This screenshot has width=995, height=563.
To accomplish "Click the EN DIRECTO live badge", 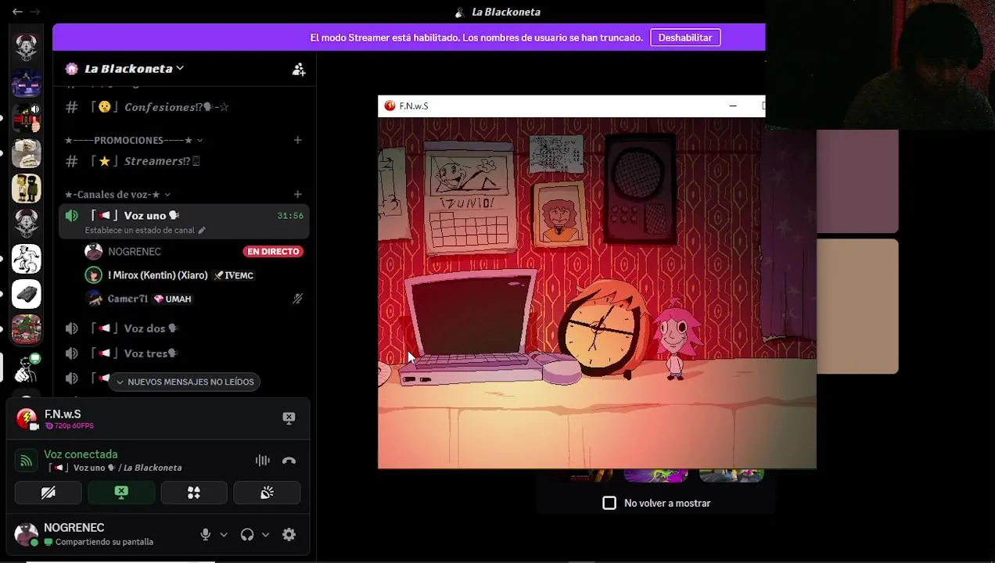I will (x=273, y=252).
